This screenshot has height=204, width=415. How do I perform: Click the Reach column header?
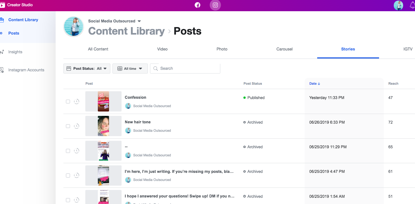click(x=393, y=83)
